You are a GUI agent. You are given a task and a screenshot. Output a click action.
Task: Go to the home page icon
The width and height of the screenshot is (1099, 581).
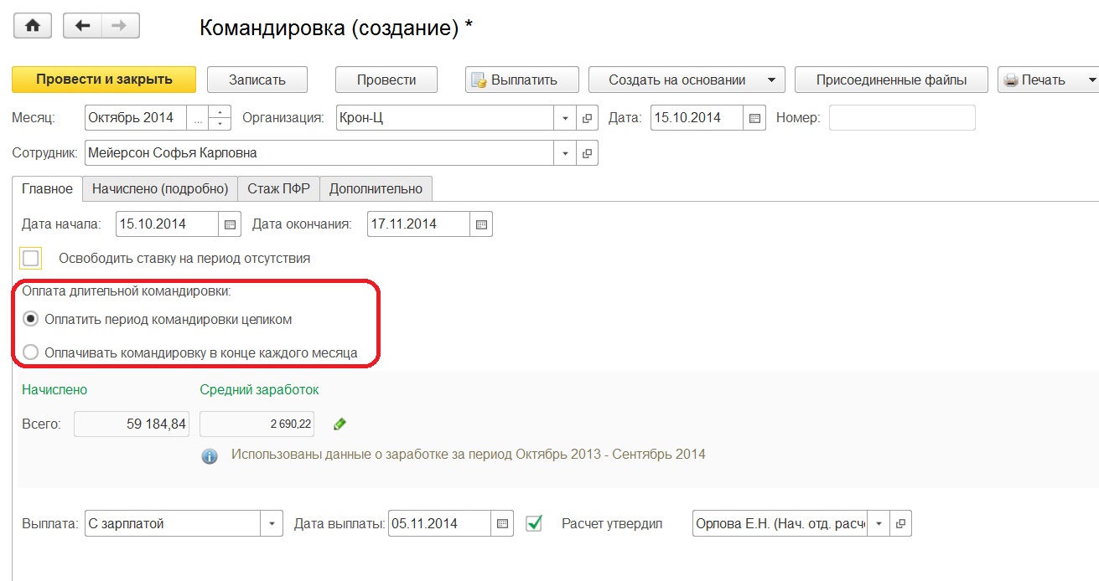[x=33, y=26]
